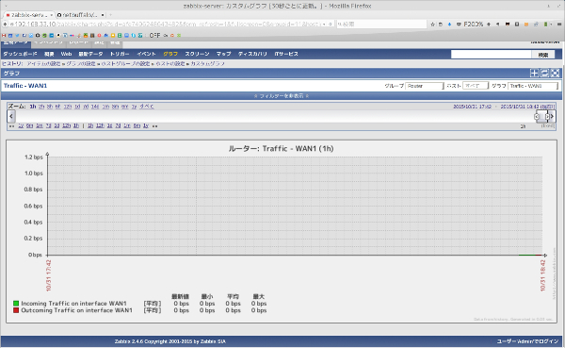Open the ディスカバリ menu item

[x=252, y=54]
